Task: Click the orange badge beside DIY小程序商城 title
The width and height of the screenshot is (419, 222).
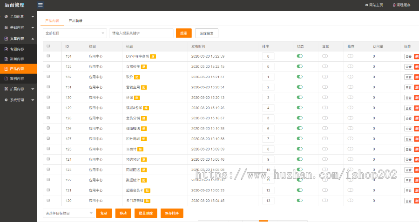Action: pos(153,56)
